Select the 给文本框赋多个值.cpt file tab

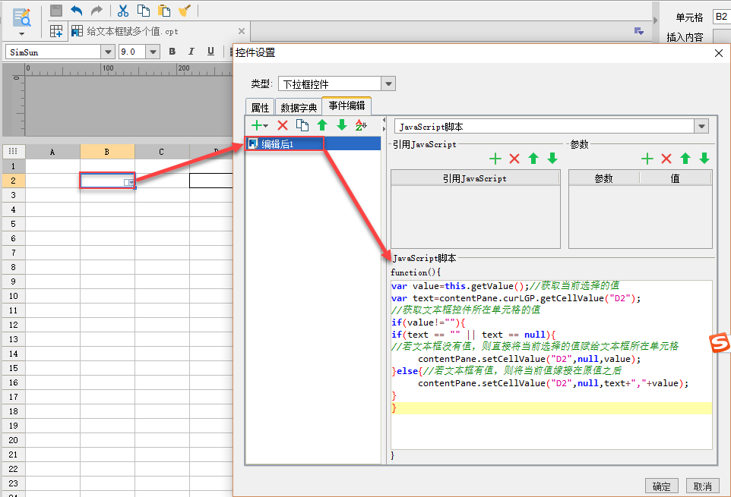132,31
